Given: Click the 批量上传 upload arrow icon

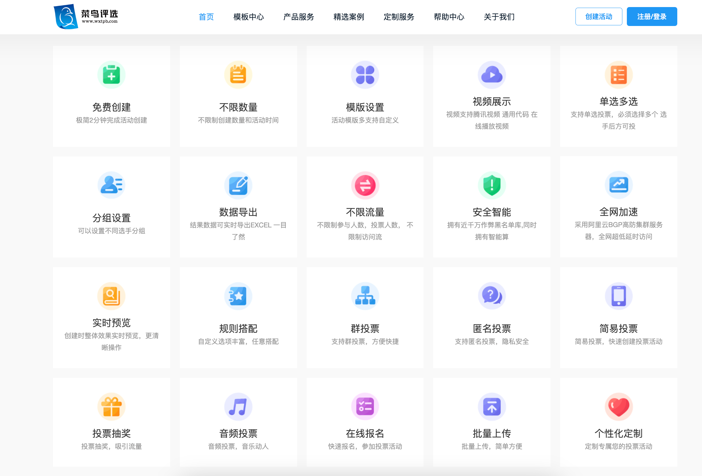Looking at the screenshot, I should click(x=492, y=406).
